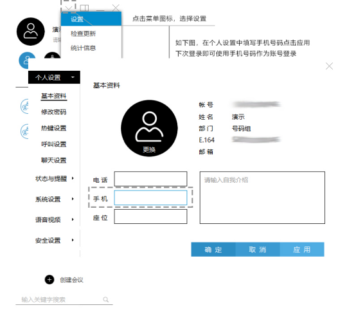The height and width of the screenshot is (323, 356).
Task: Select the blue contacts tab icon
Action: [x=27, y=60]
